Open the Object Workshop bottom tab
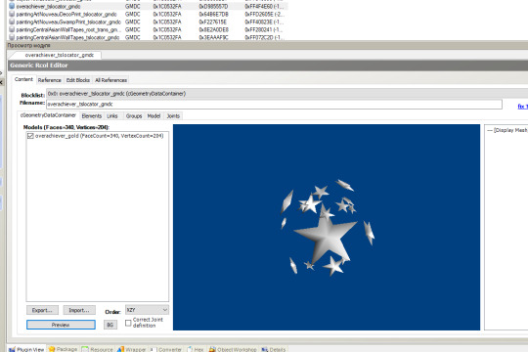The width and height of the screenshot is (528, 352). coord(233,349)
